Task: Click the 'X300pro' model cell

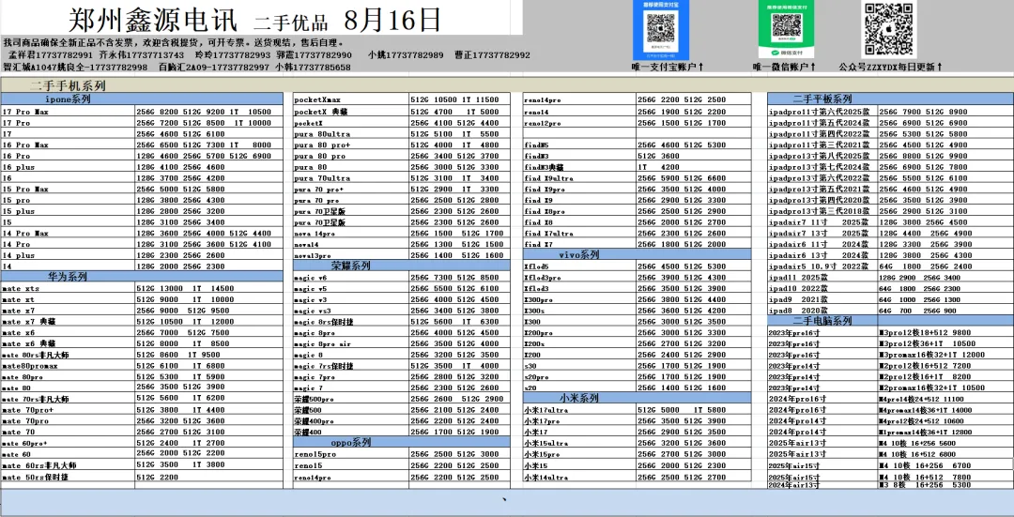Action: (x=578, y=299)
